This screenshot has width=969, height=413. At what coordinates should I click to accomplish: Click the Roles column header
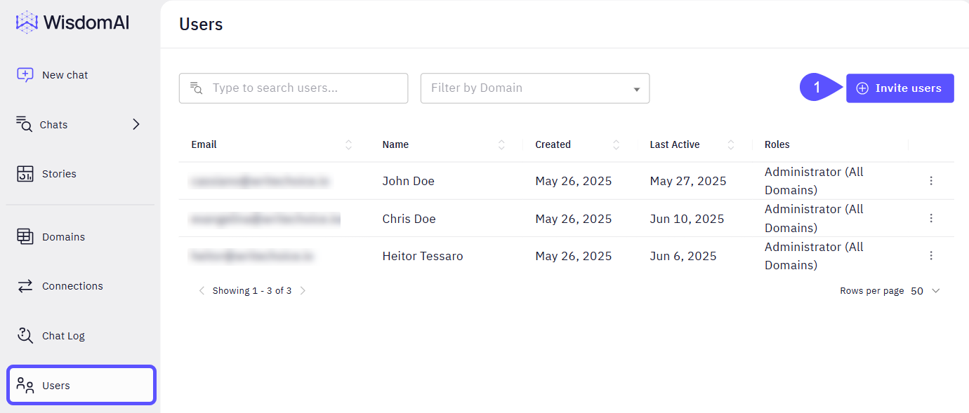pyautogui.click(x=777, y=144)
